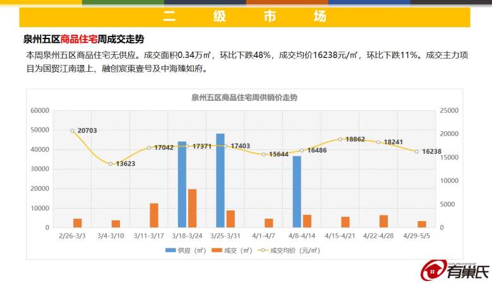Screen dimensions: 492x283
Task: Click the heading 泉州五区商品住宅周成交走势
Action: [83, 39]
